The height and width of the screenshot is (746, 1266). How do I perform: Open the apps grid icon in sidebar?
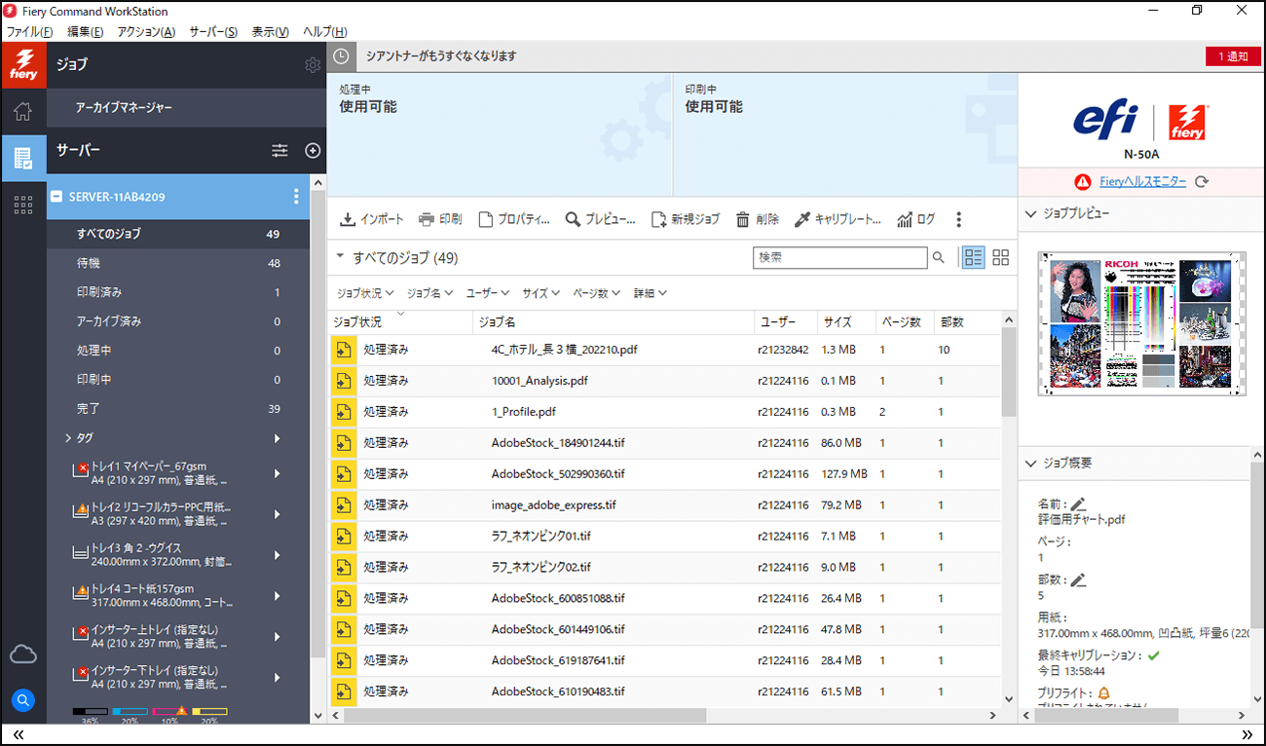[x=23, y=205]
